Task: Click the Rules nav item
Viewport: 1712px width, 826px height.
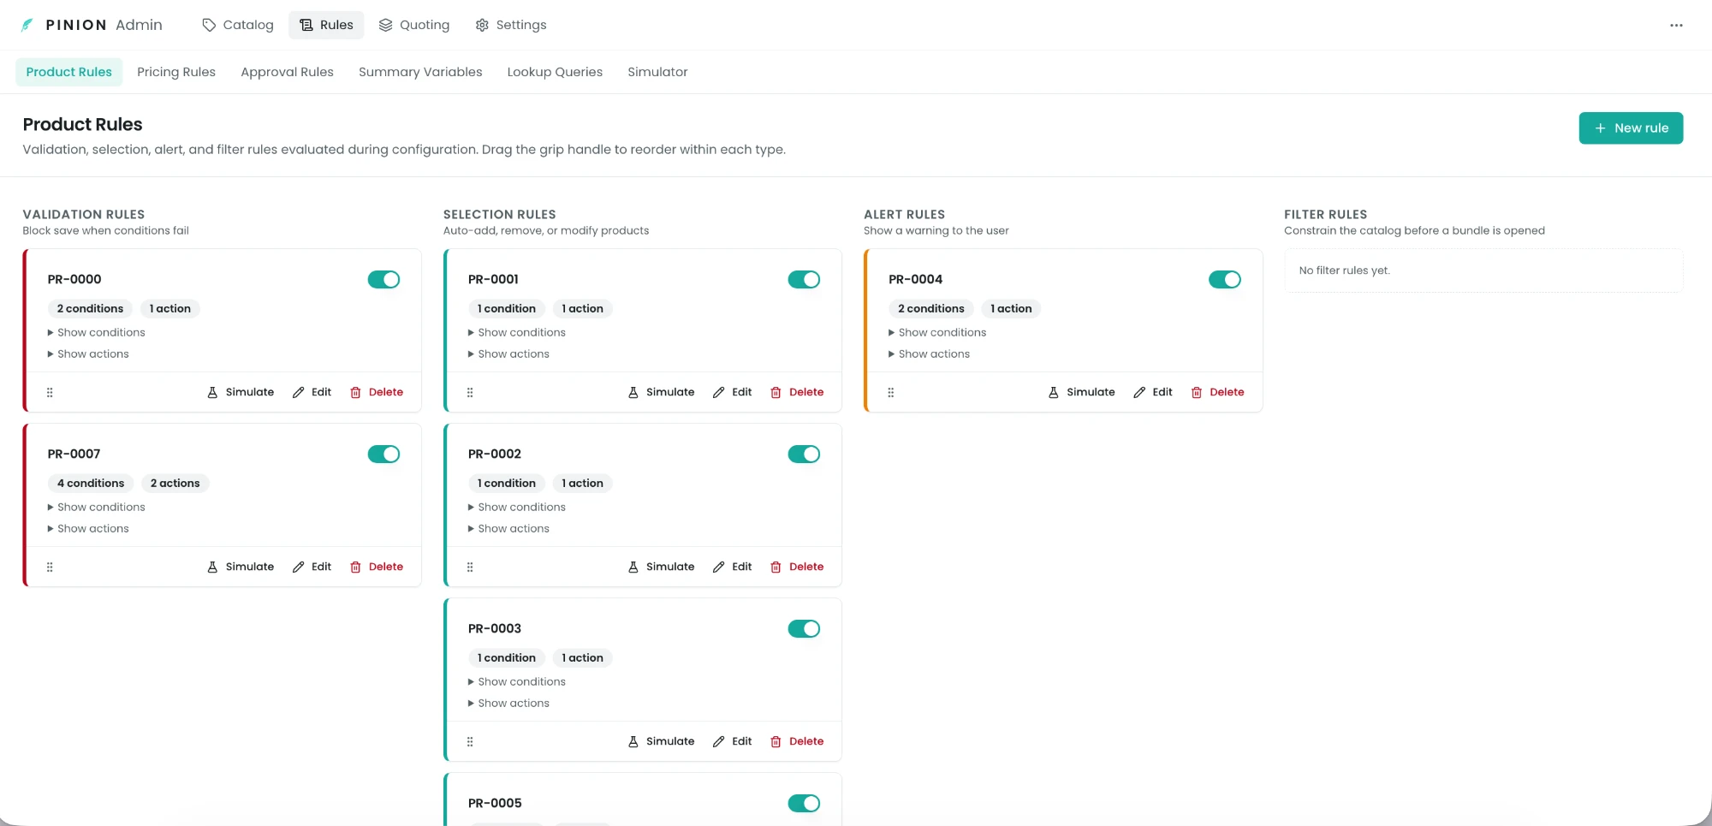Action: tap(326, 25)
